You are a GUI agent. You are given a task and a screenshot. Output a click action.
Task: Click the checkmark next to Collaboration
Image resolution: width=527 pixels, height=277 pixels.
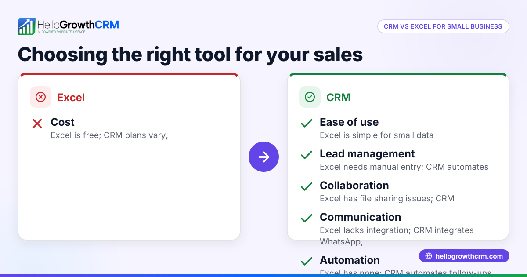pyautogui.click(x=307, y=187)
